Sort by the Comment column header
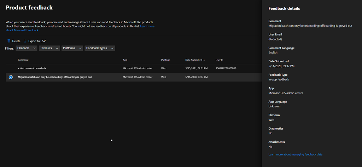Screen dimensions: 362x167 pos(23,60)
